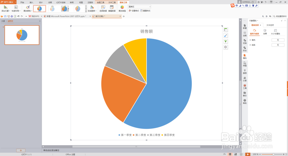This screenshot has height=156, width=288.
Task: Open the 动画 animation sidebar panel
Action: point(245,34)
